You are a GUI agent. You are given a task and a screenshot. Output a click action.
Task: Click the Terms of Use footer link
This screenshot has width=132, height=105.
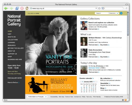point(69,97)
